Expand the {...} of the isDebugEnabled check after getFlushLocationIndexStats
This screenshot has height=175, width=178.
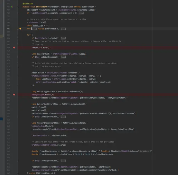coord(63,116)
